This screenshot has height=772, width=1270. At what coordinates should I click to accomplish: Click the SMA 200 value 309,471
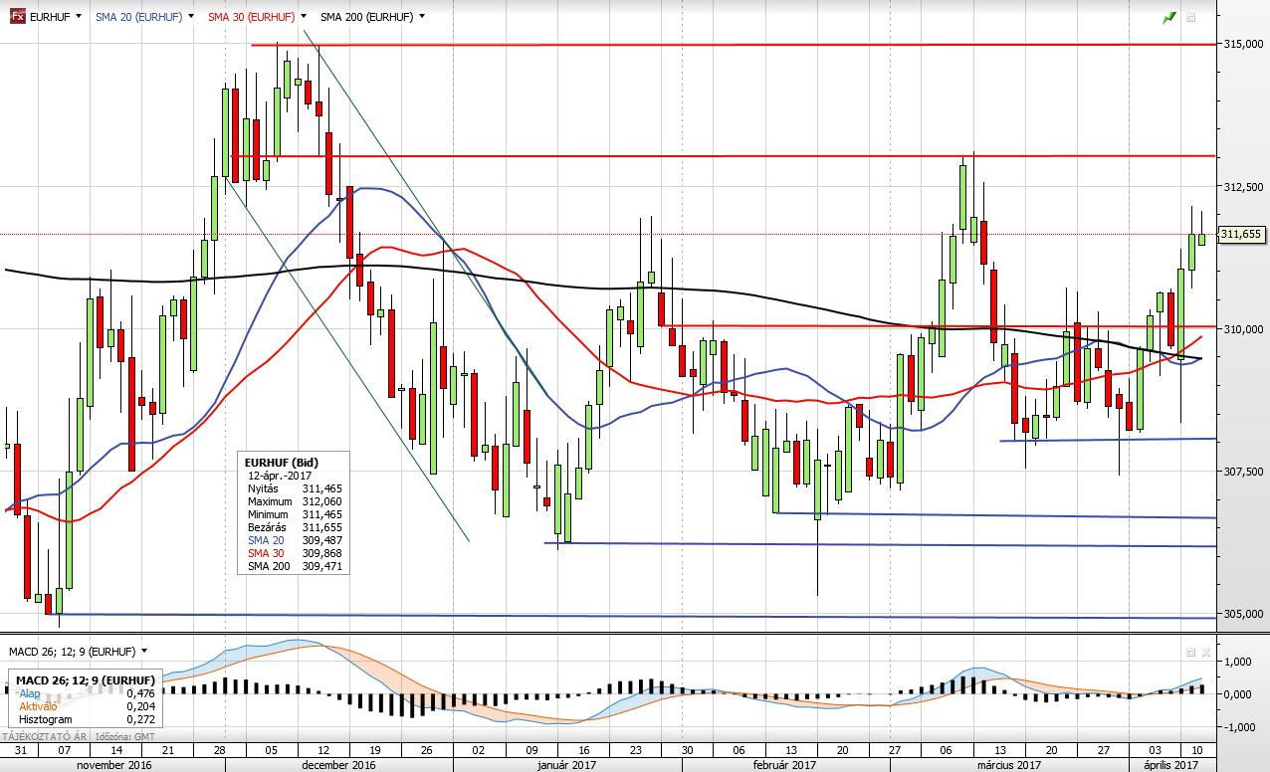322,566
